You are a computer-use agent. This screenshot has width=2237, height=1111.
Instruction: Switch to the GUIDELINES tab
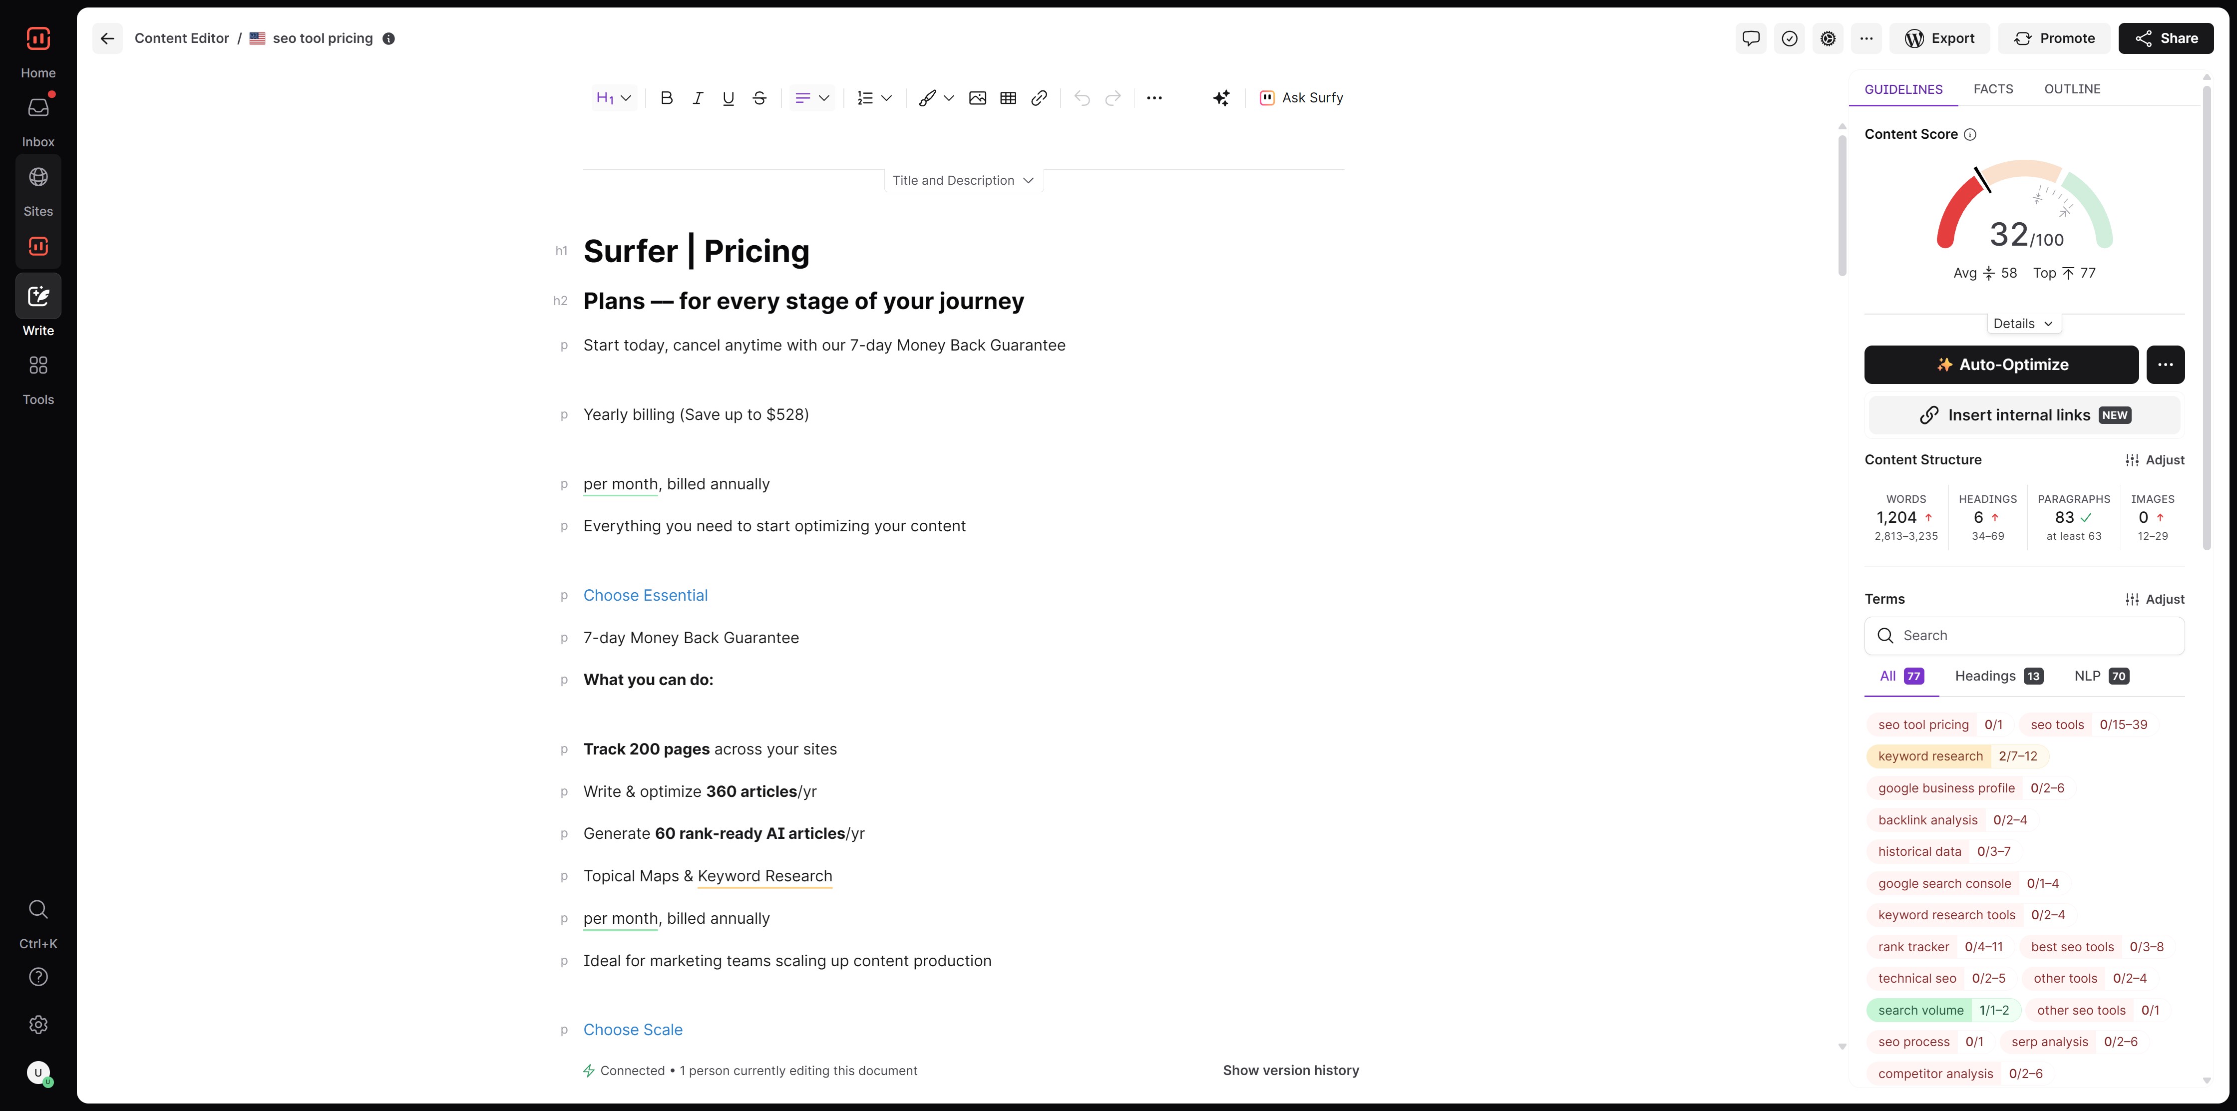(x=1903, y=89)
